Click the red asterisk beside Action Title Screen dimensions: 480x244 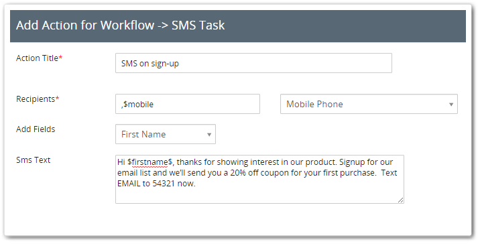click(60, 57)
